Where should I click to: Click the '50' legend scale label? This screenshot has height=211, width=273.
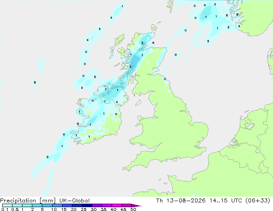133,209
